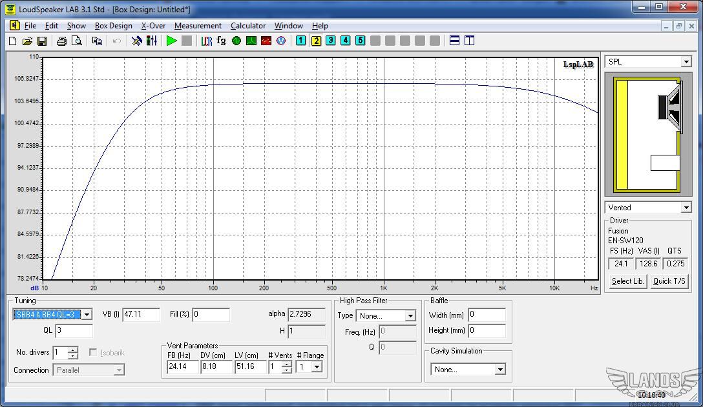
Task: Print using the printer icon
Action: coord(62,41)
